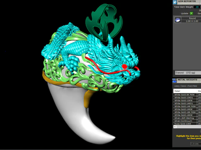Viewport: 201px width, 150px height.
Task: Click the Gem Reporter panel icon
Action: tap(175, 2)
